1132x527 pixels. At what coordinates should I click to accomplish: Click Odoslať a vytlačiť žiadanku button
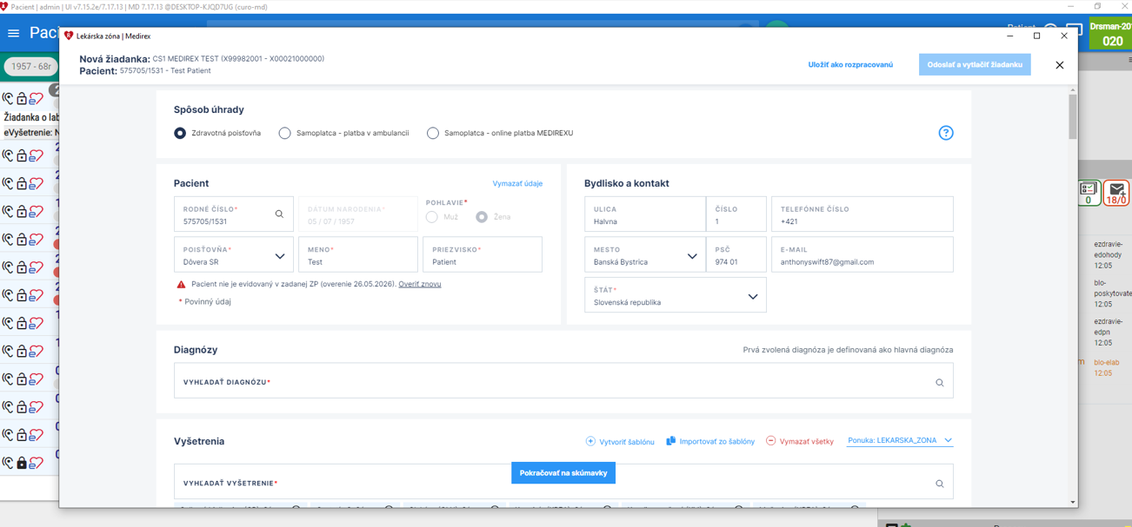[x=975, y=65]
